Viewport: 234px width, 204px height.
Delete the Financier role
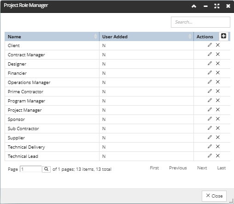pos(218,72)
